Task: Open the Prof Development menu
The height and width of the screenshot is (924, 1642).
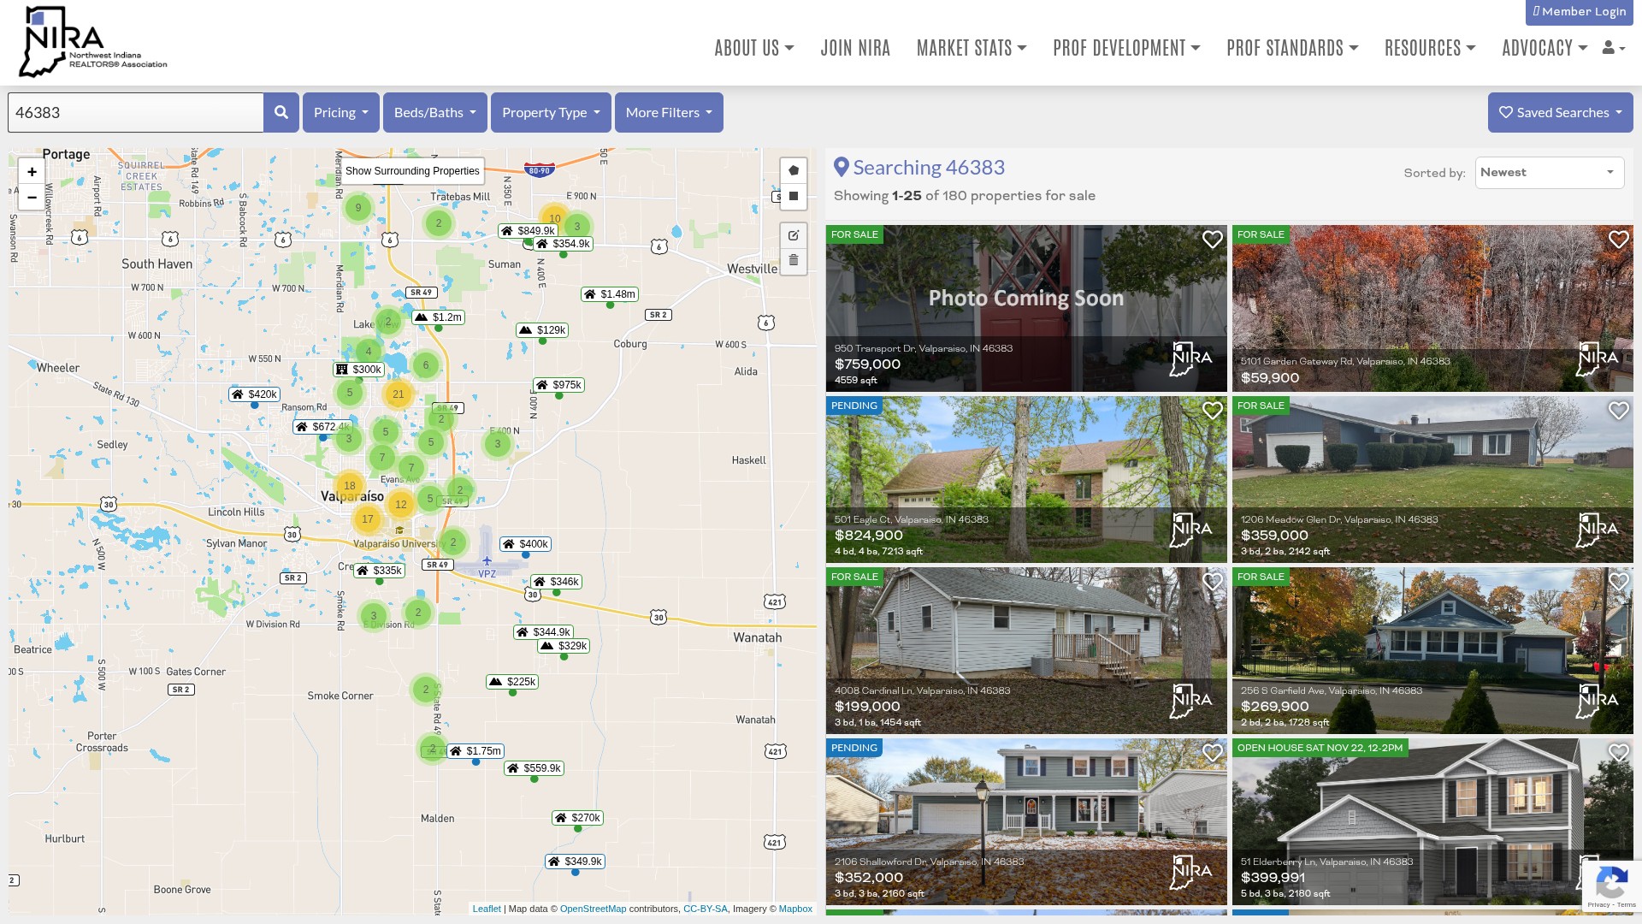Action: pos(1126,48)
